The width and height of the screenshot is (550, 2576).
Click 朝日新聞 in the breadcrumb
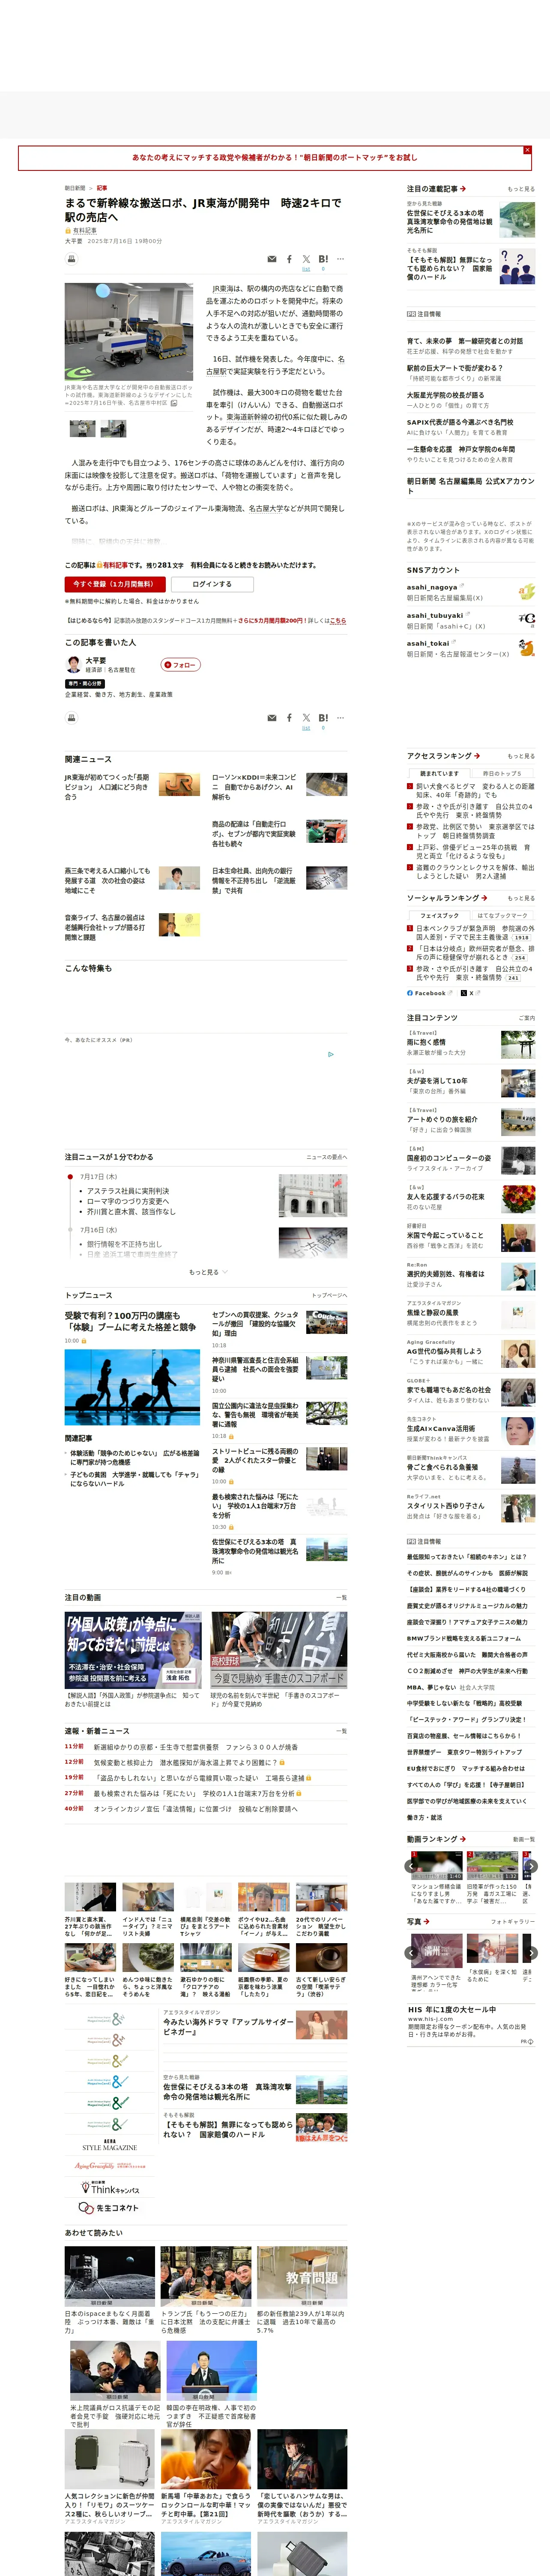click(x=75, y=188)
